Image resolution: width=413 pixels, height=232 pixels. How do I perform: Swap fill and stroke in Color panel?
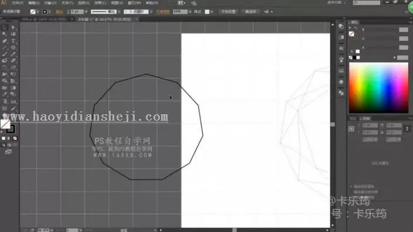pyautogui.click(x=356, y=28)
